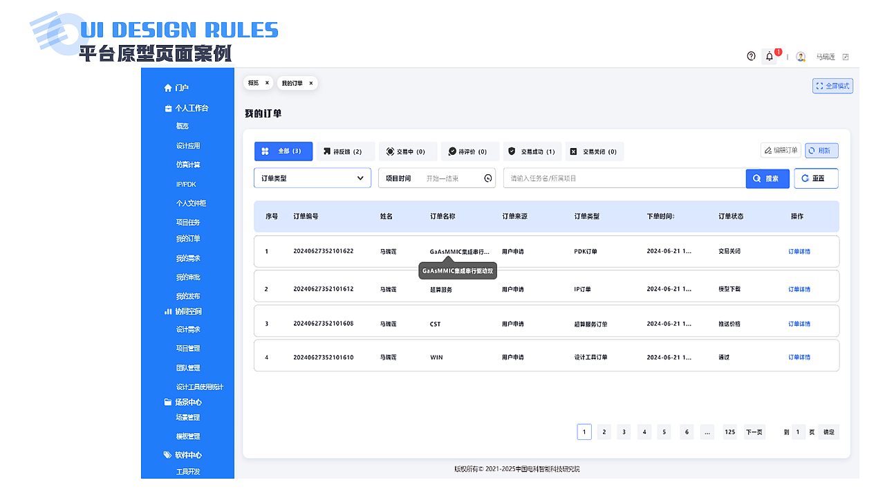Click the shield icon in 交易成功 filter

[512, 151]
